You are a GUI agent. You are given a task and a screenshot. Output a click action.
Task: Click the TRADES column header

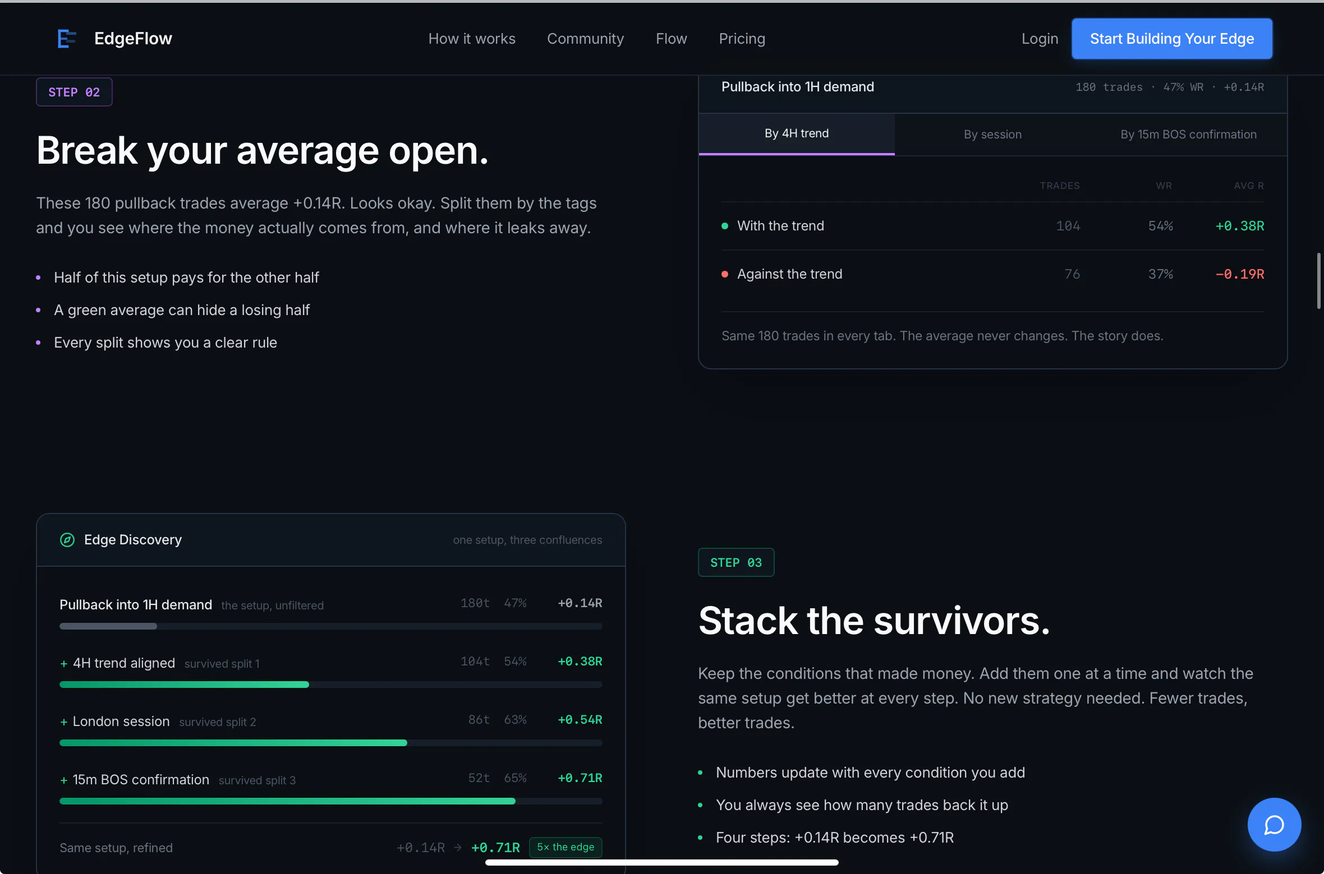point(1060,186)
